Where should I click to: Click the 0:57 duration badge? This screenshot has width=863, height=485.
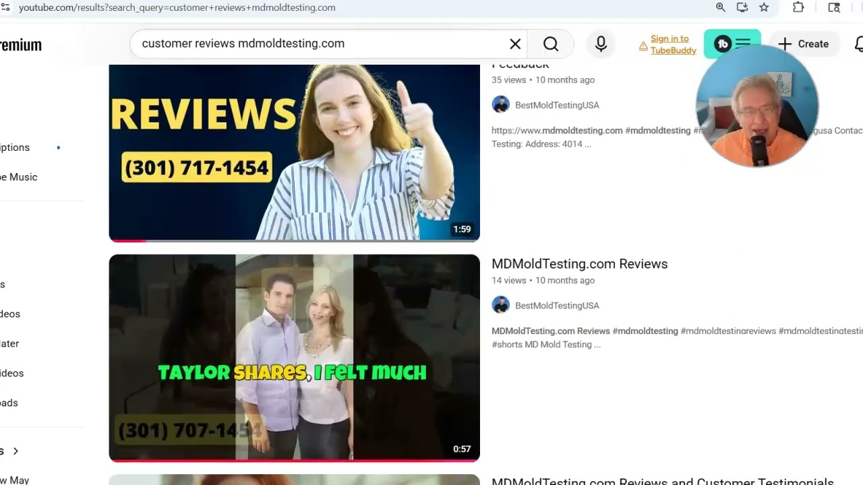(x=462, y=449)
